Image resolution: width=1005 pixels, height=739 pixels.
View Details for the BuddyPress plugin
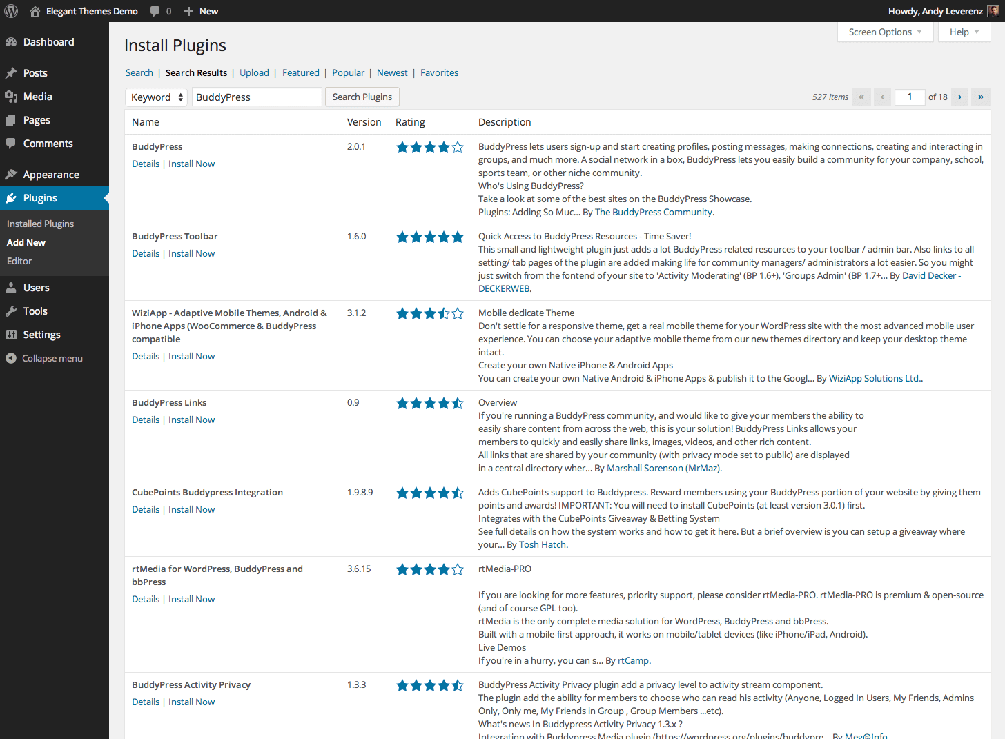(145, 164)
